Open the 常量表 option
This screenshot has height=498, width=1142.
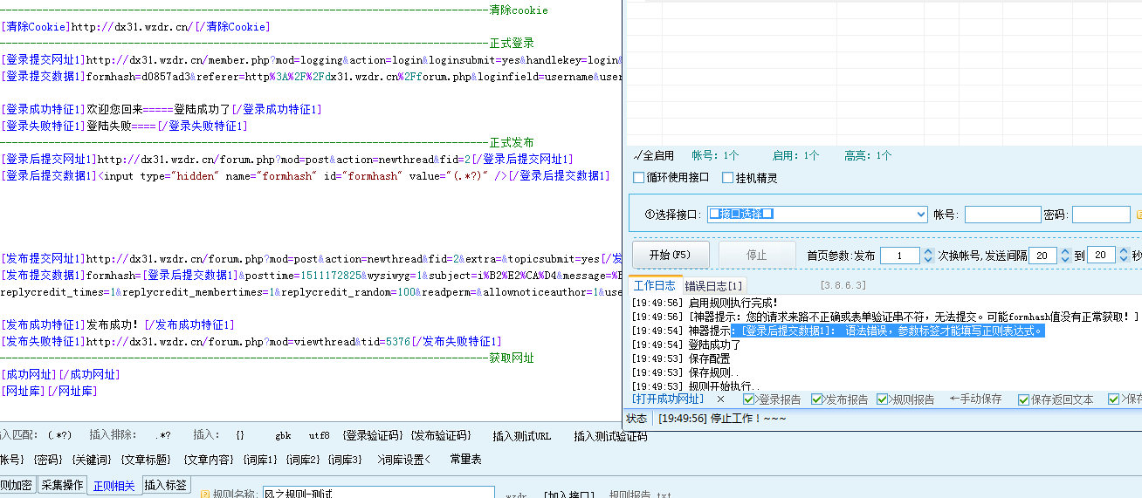(465, 460)
